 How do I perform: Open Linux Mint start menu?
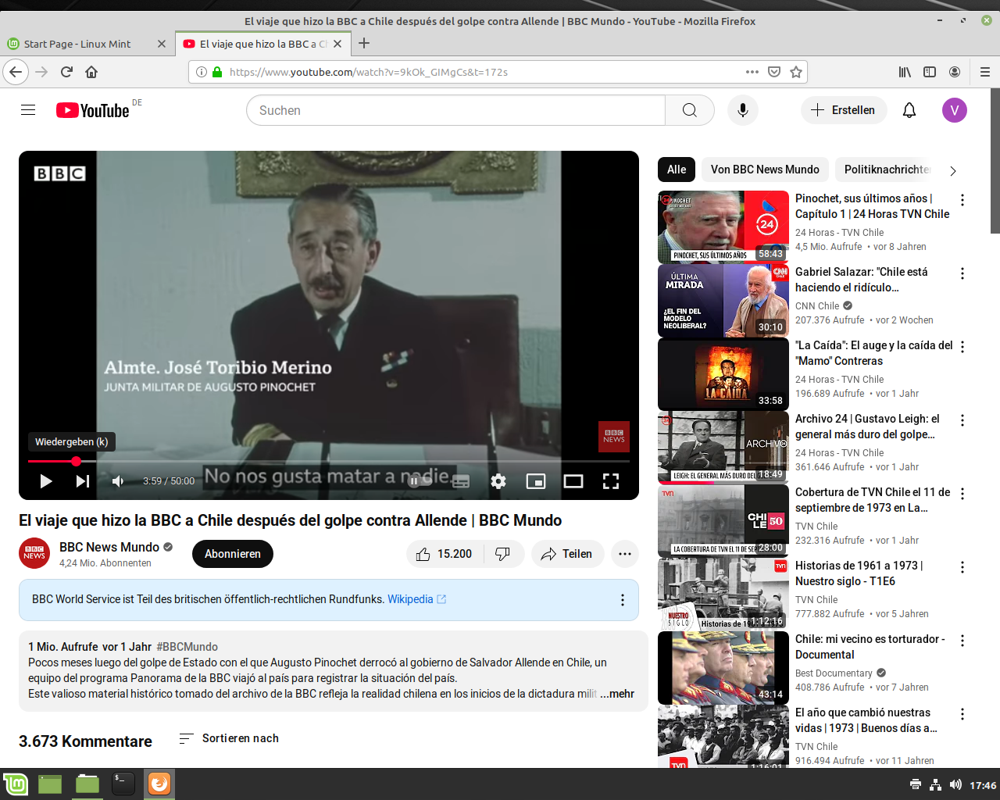click(16, 784)
